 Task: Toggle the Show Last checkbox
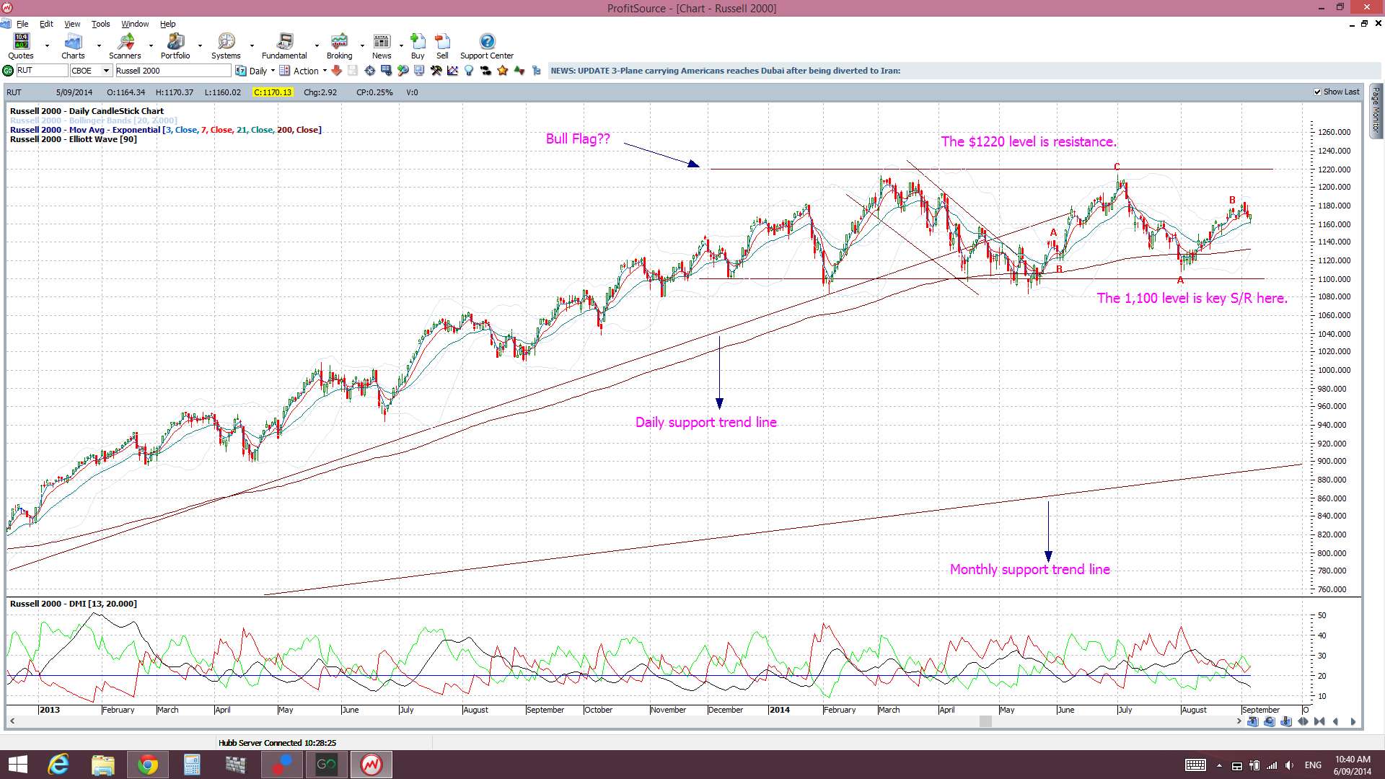(1318, 92)
